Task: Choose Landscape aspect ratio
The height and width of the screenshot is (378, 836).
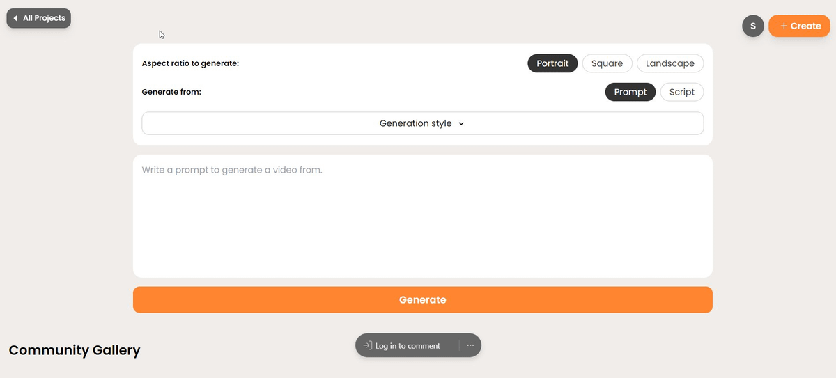Action: point(669,63)
